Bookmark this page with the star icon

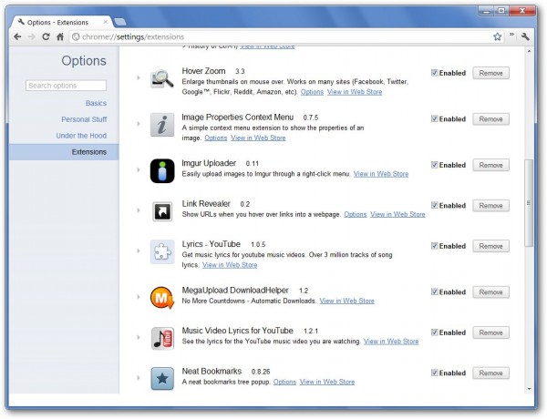tap(497, 36)
